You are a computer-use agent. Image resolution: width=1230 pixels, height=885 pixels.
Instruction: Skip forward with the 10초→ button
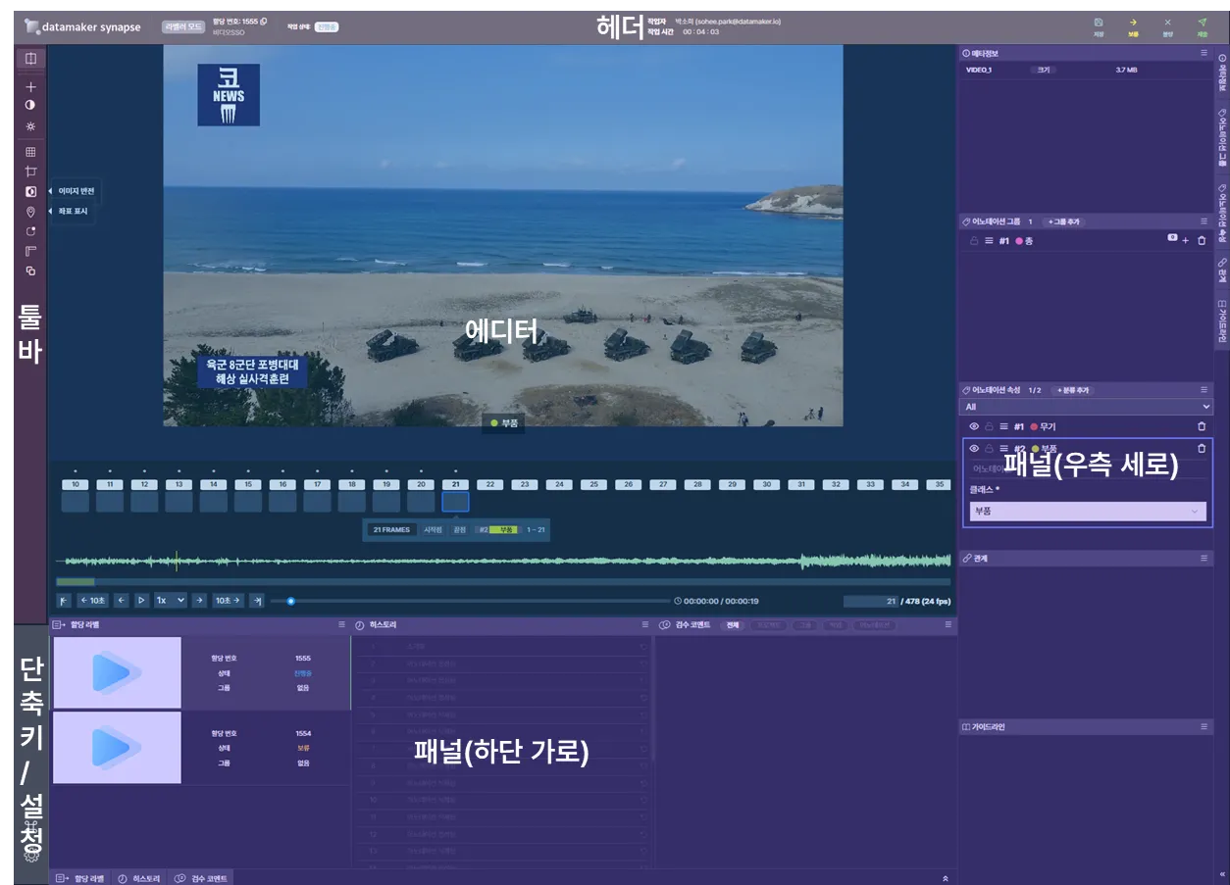229,601
